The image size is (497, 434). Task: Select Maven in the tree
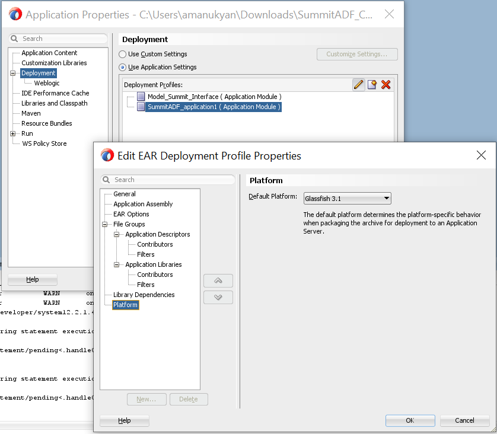tap(31, 113)
